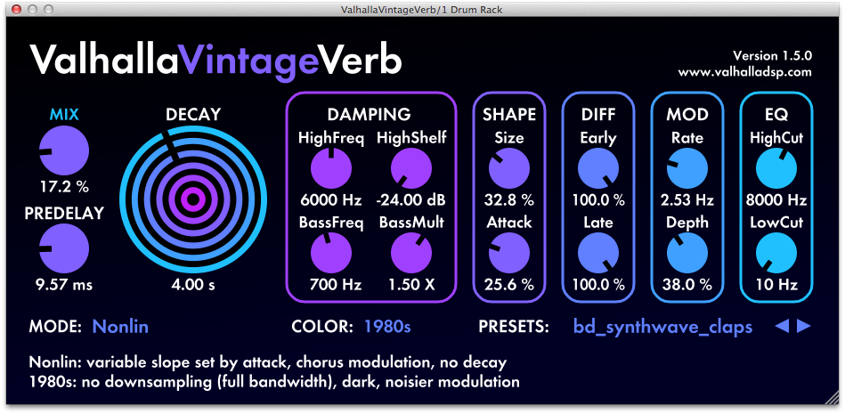The width and height of the screenshot is (845, 414).
Task: Click the Late 100.0 % value
Action: (598, 285)
